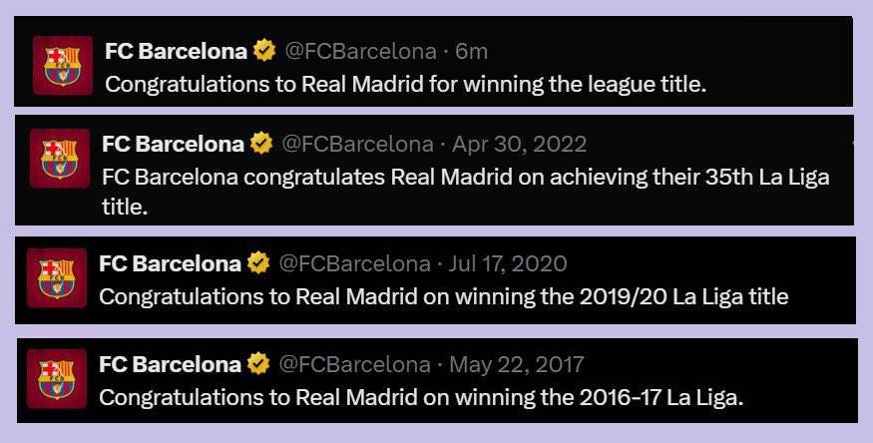The width and height of the screenshot is (873, 443).
Task: Open the tweet about the 2019/20 La Liga title
Action: pyautogui.click(x=443, y=296)
